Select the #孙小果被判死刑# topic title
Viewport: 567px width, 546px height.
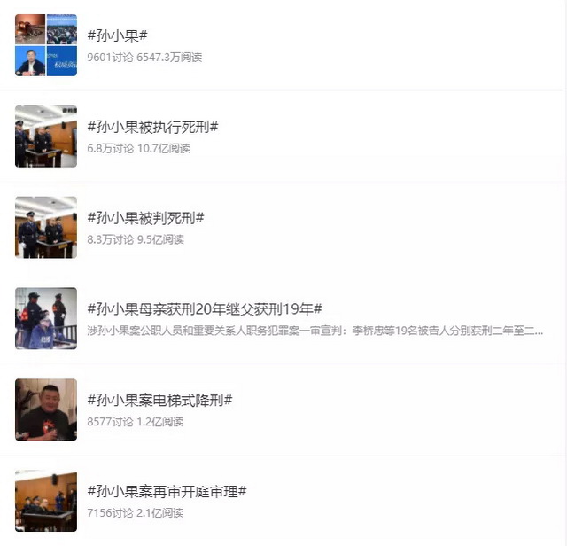[x=145, y=218]
